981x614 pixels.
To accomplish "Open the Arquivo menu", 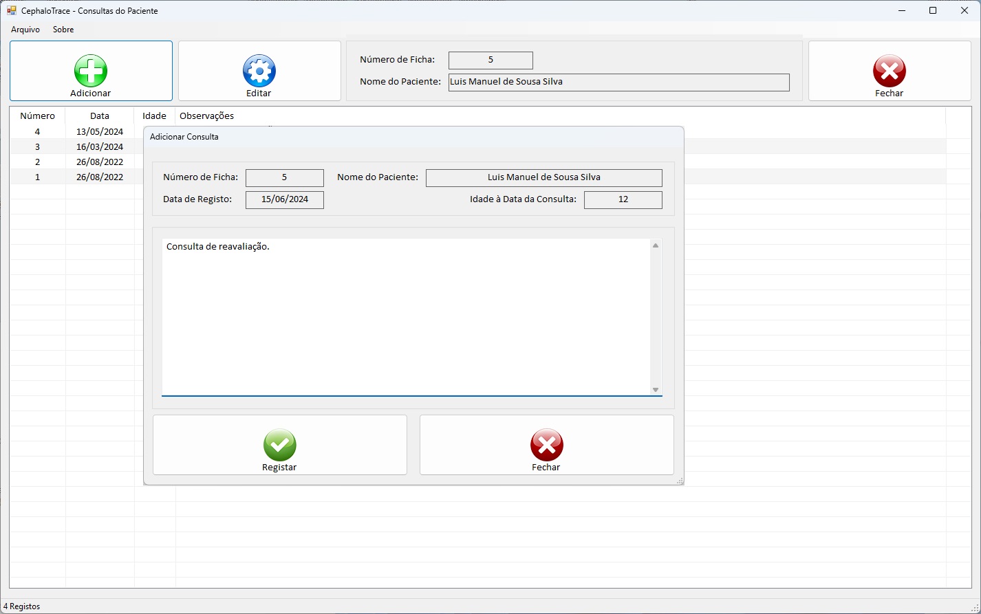I will click(x=25, y=30).
